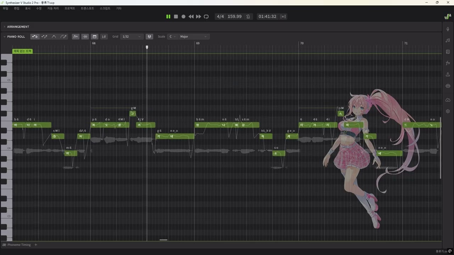Toggle the metronome icon next to tempo
This screenshot has width=454, height=255.
click(248, 17)
